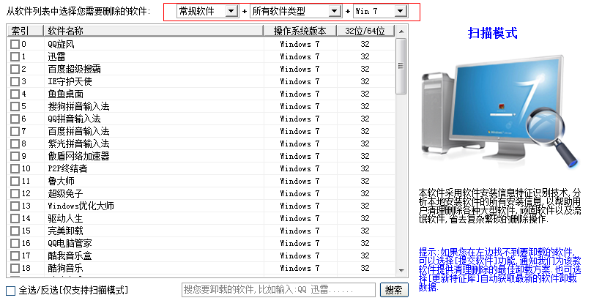Select the 百度超级搜霸 checkbox

click(15, 70)
